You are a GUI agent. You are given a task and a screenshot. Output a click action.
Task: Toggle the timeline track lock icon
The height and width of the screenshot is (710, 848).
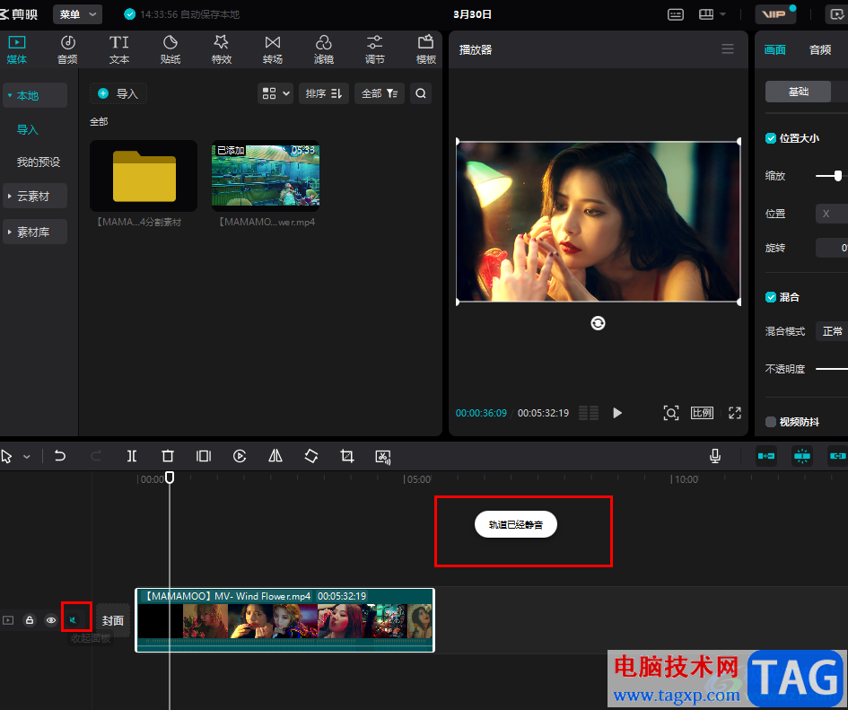pos(30,620)
